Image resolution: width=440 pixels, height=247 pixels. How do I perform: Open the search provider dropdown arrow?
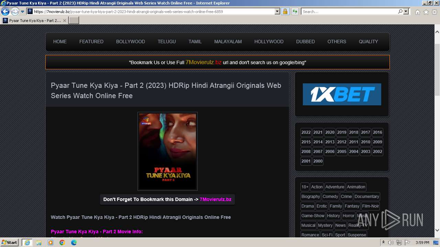point(406,12)
